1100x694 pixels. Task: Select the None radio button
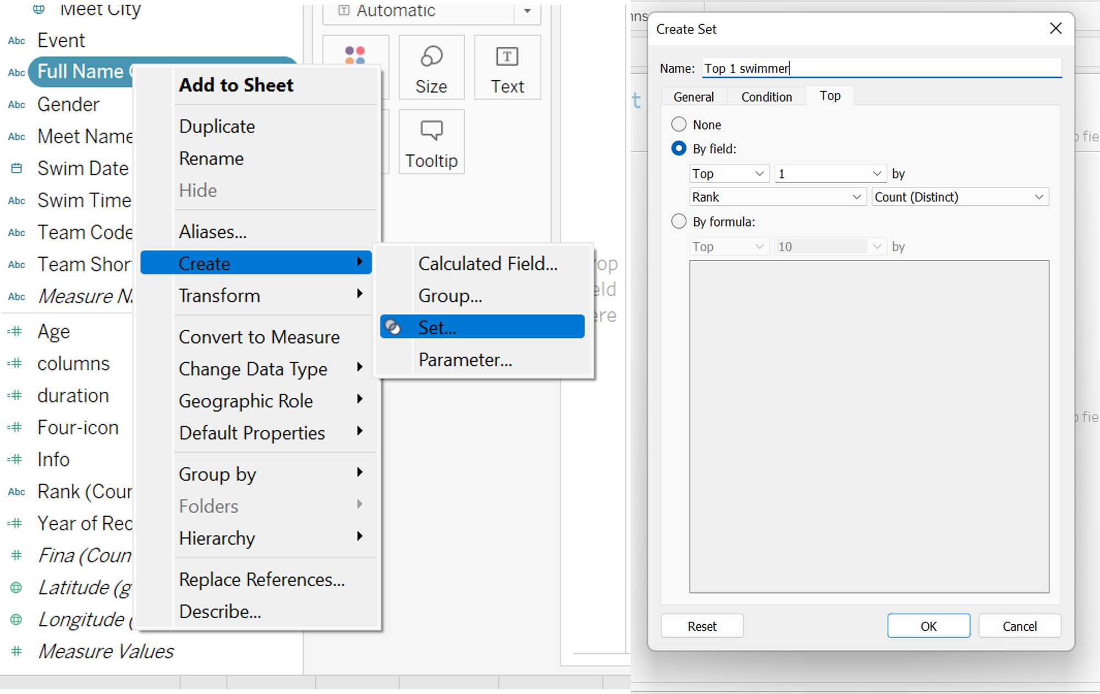(x=679, y=124)
